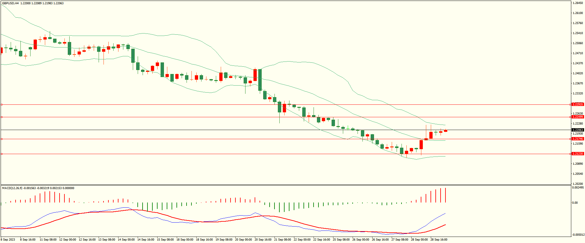585x243 pixels.
Task: Click the 1.24370 price axis label
Action: (x=578, y=63)
